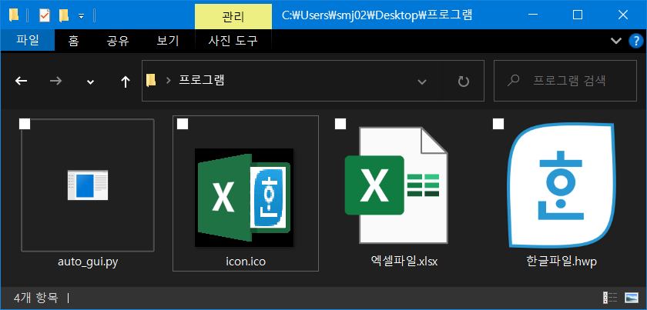Check the box for auto_gui.py
The width and height of the screenshot is (647, 310).
(25, 124)
